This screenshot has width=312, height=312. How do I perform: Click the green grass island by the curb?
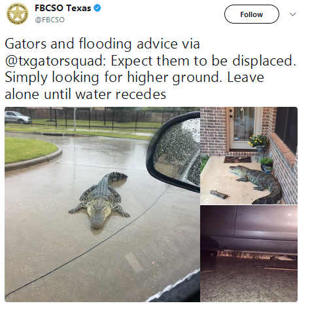click(31, 151)
